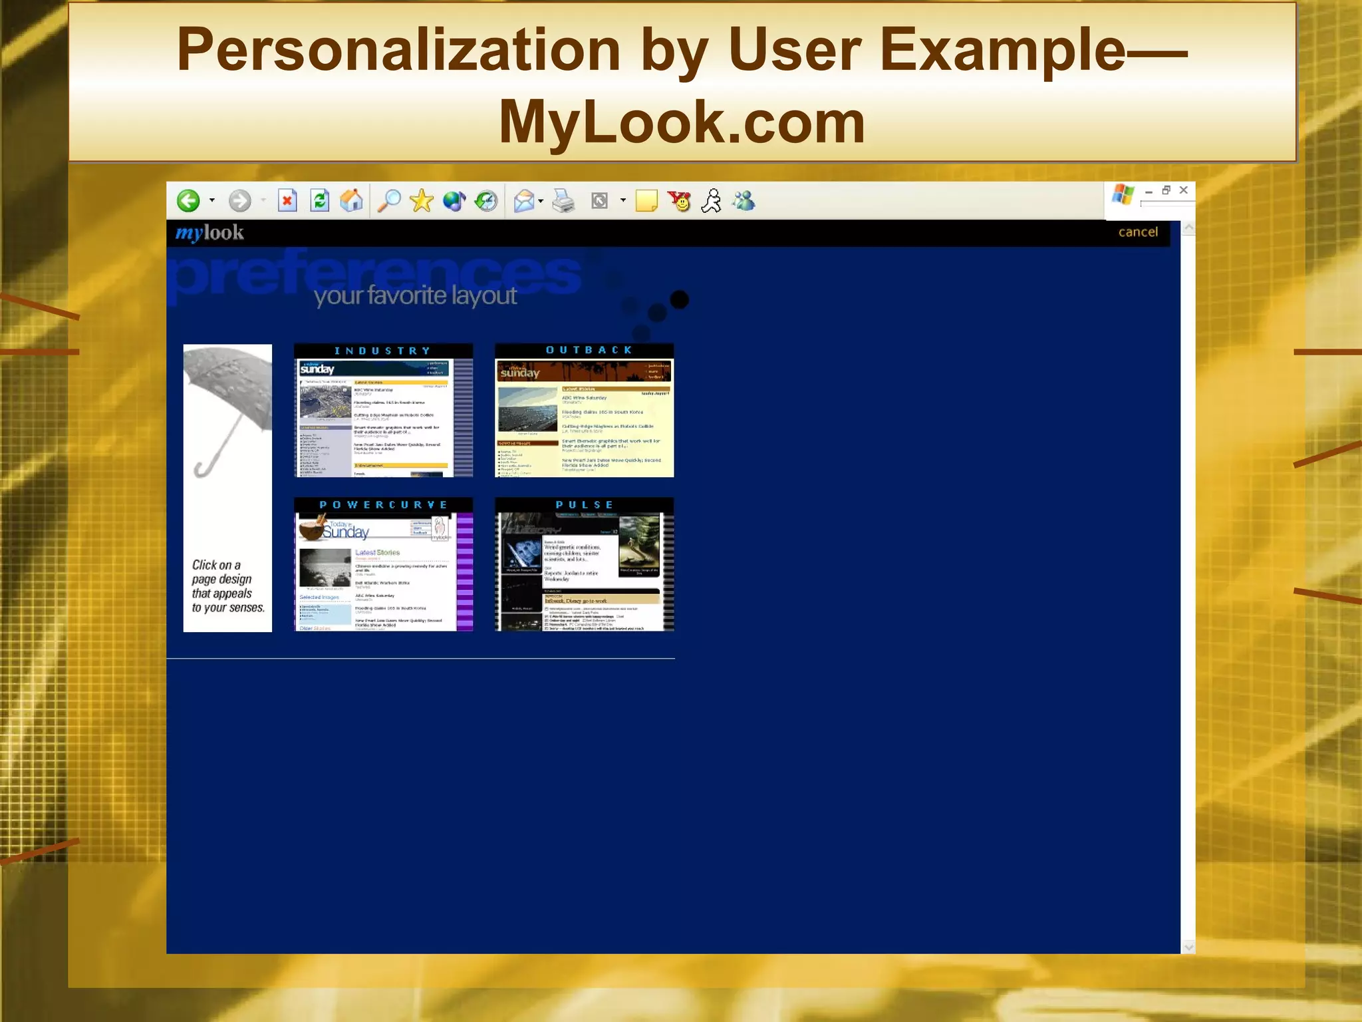Go to the Home page icon
Screen dimensions: 1362x1022
[x=351, y=200]
